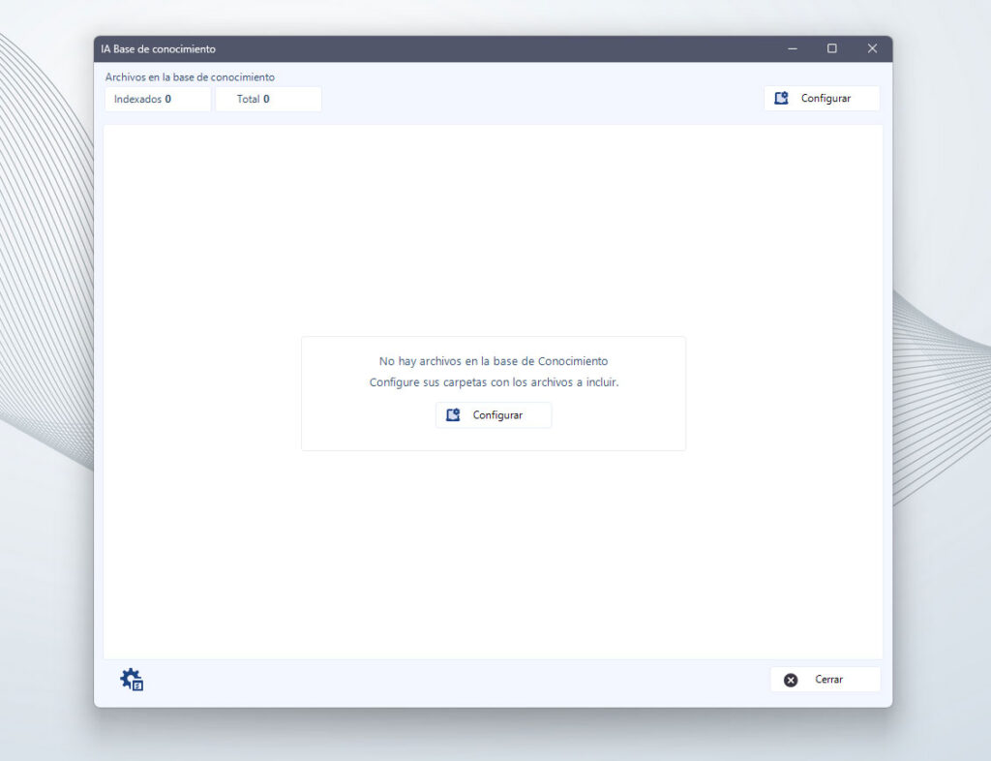Click the small document badge on the gear icon
991x761 pixels.
coord(137,685)
